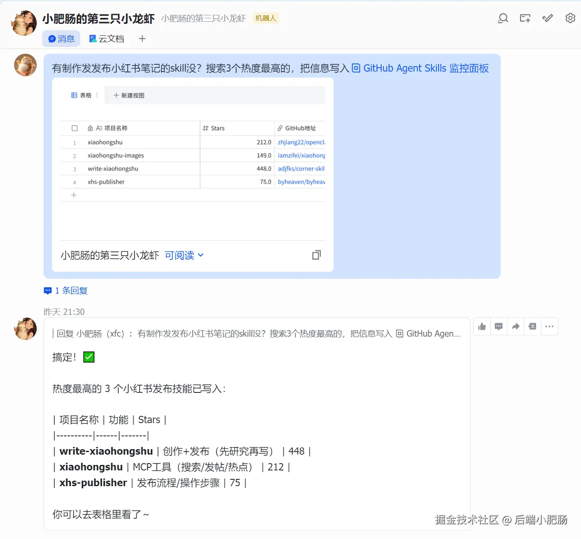Add a new tab with plus icon
Image resolution: width=581 pixels, height=539 pixels.
pyautogui.click(x=142, y=39)
